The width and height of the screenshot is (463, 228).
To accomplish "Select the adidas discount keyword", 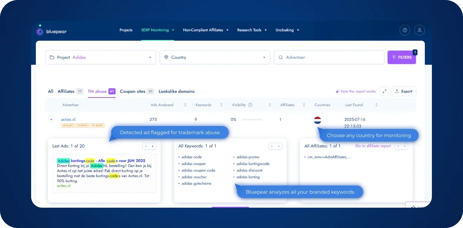I will (x=250, y=170).
